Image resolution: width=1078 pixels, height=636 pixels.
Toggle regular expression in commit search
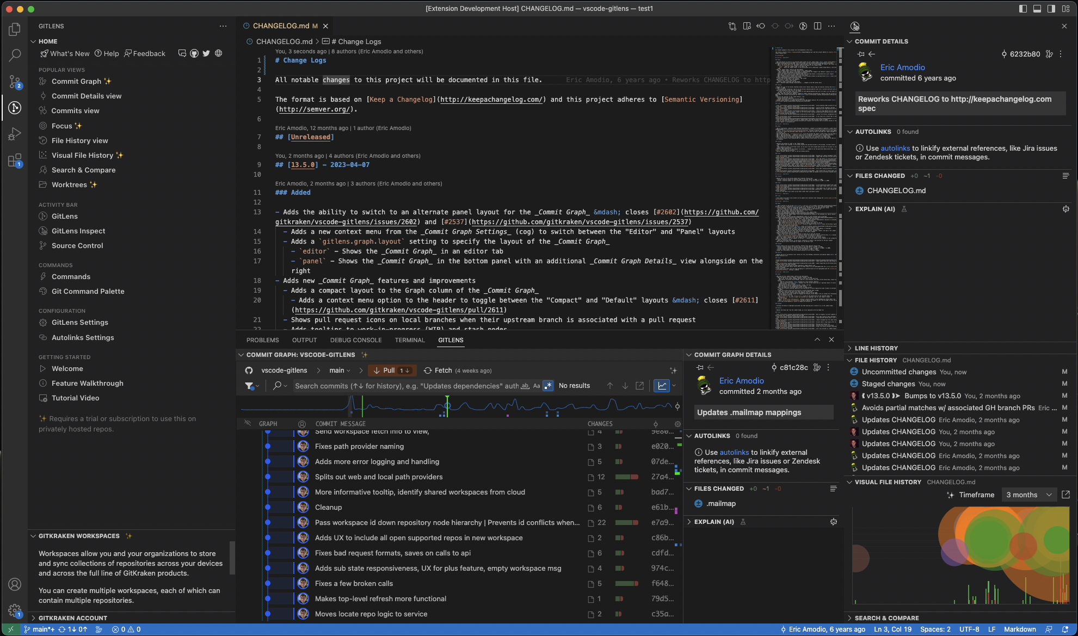(x=548, y=386)
